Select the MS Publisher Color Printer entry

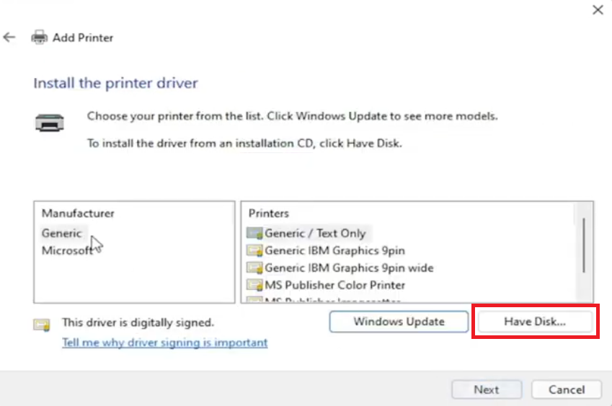click(x=334, y=285)
